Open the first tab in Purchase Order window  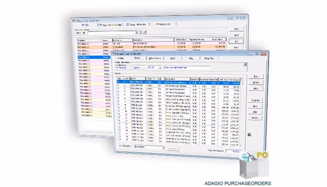coord(120,58)
